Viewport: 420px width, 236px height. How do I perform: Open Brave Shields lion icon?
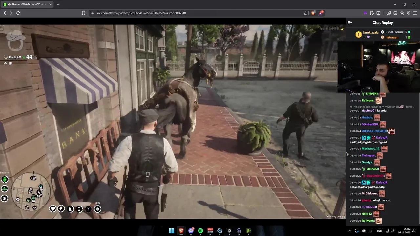pyautogui.click(x=313, y=13)
